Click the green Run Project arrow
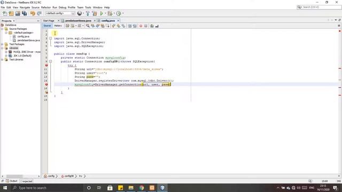 click(102, 13)
